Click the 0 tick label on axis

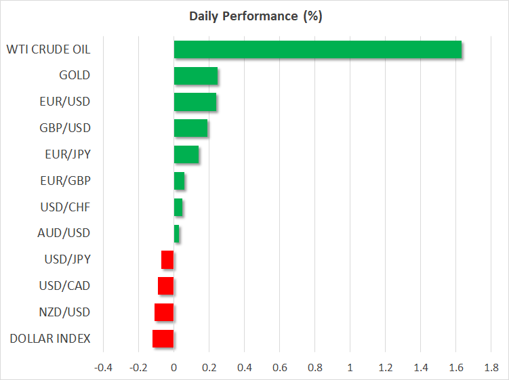[174, 367]
